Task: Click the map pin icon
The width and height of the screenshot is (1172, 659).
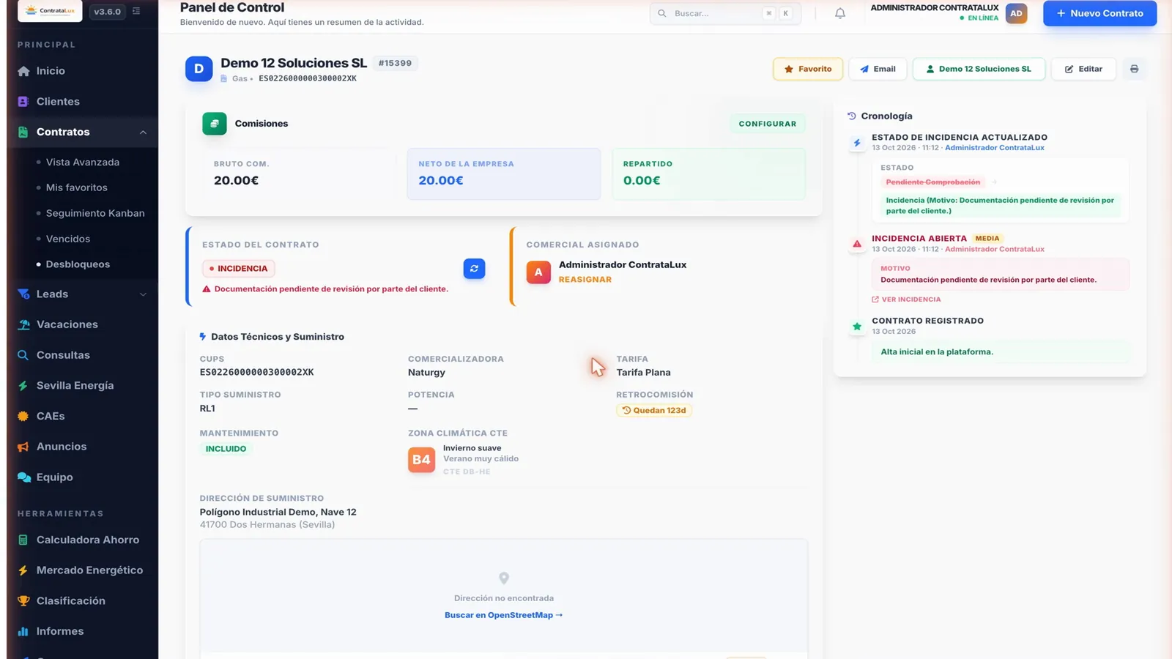Action: pyautogui.click(x=504, y=578)
